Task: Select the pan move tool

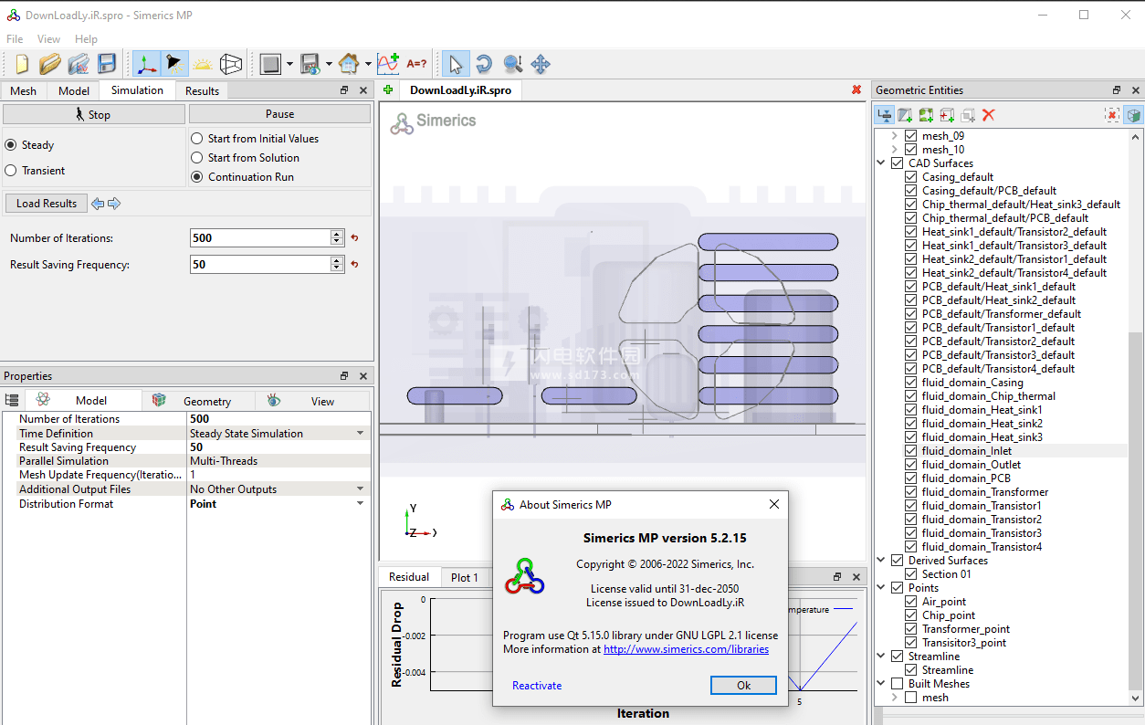Action: point(541,64)
